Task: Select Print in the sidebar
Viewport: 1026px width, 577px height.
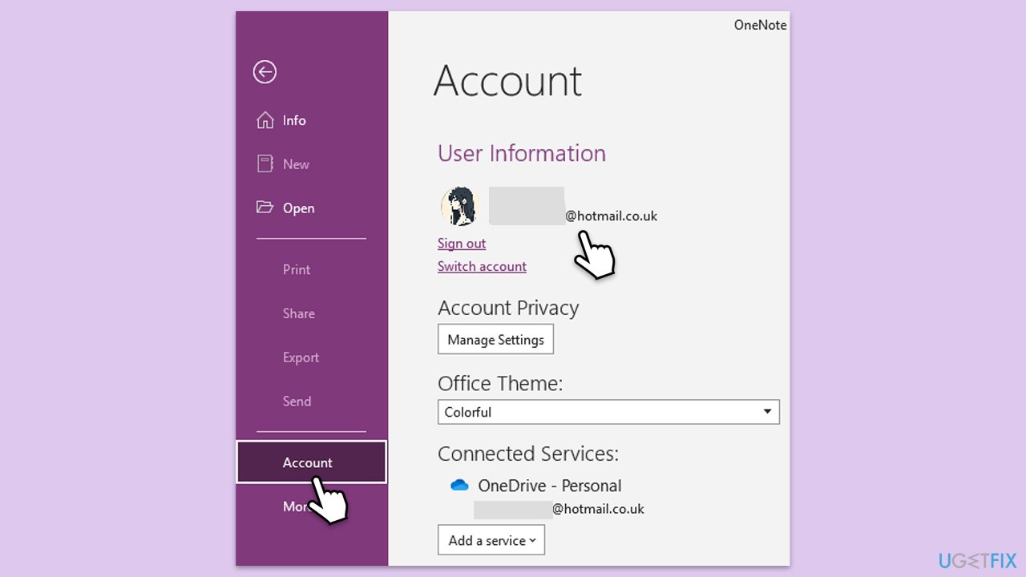Action: [296, 270]
